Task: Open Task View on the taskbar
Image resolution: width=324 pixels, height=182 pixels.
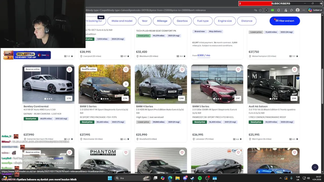Action: point(155,178)
